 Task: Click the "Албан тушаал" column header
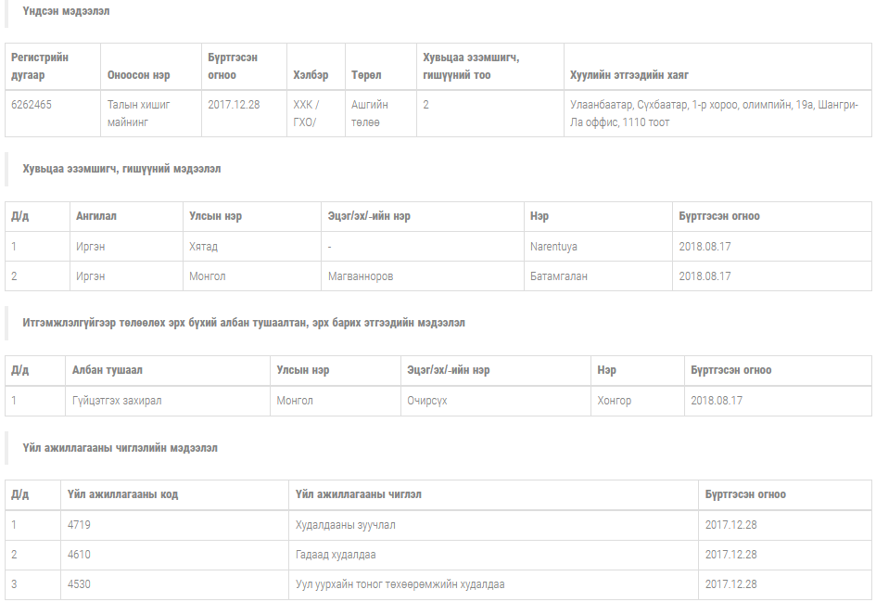tap(108, 370)
